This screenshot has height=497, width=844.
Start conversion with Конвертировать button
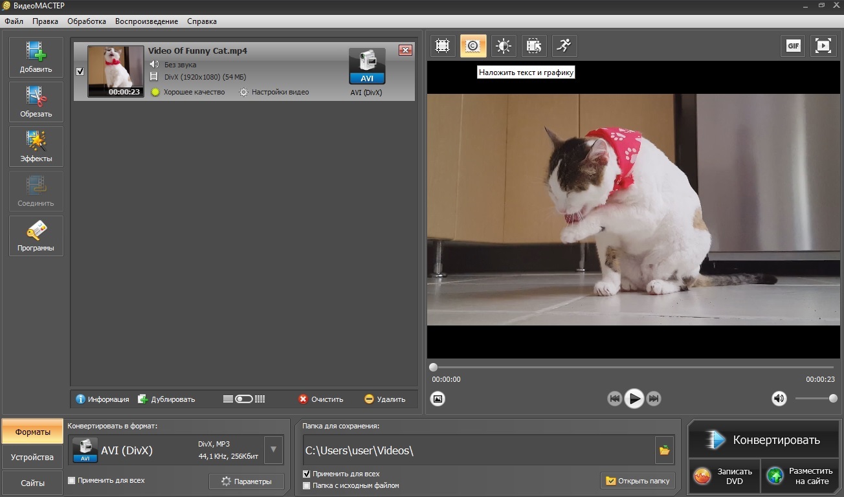(764, 440)
